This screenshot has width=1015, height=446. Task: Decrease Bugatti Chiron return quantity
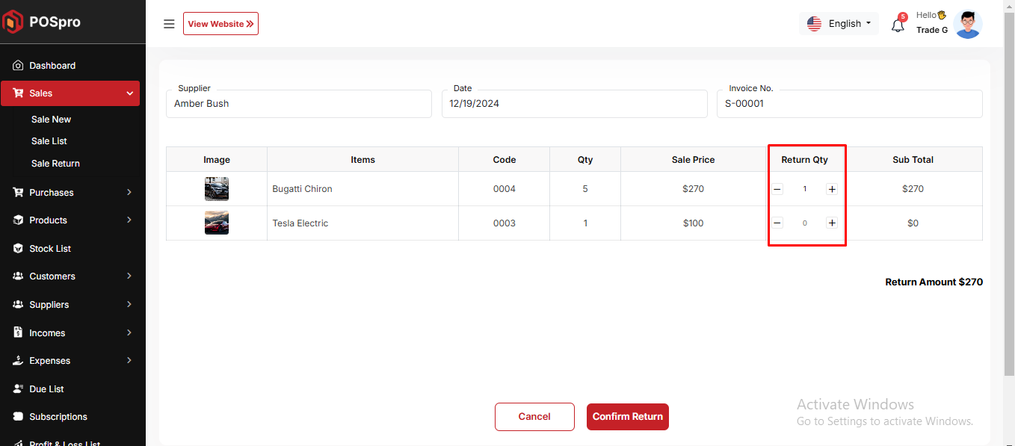point(777,189)
